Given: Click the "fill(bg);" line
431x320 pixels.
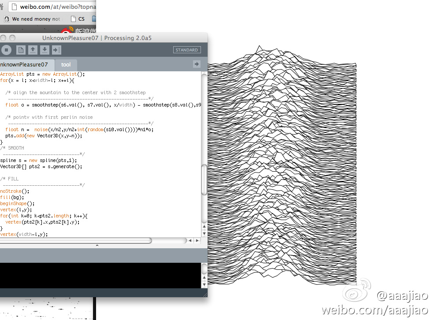Looking at the screenshot, I should (x=12, y=197).
